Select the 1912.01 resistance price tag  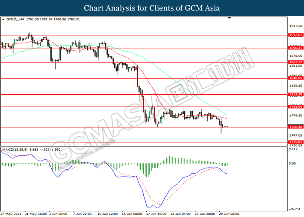294,34
